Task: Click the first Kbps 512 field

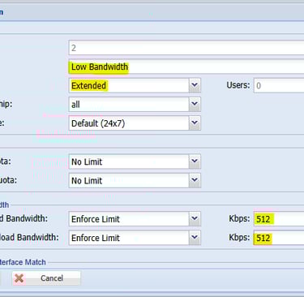Action: (x=279, y=219)
